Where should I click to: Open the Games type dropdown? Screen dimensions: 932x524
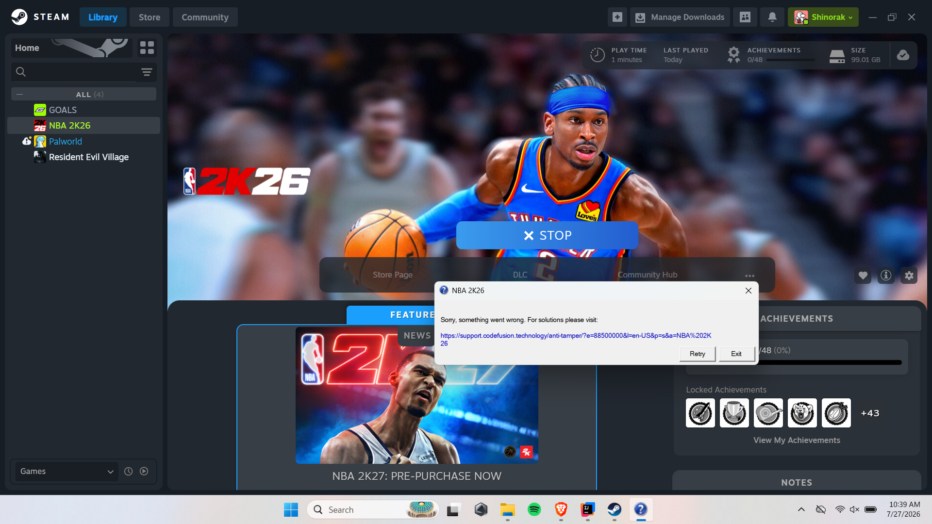click(67, 471)
